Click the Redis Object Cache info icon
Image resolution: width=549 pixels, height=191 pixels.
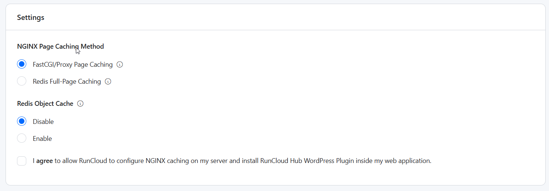[x=80, y=104]
